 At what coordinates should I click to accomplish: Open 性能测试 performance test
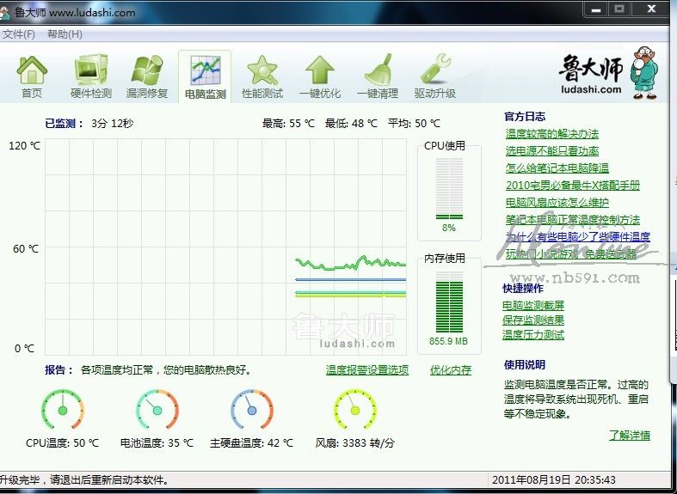pos(262,76)
